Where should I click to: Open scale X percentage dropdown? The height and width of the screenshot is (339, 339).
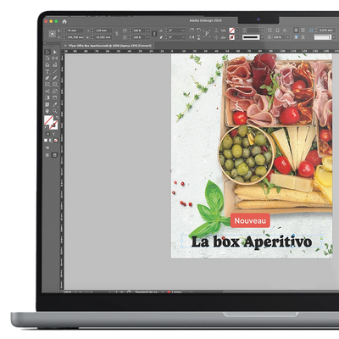tap(147, 31)
